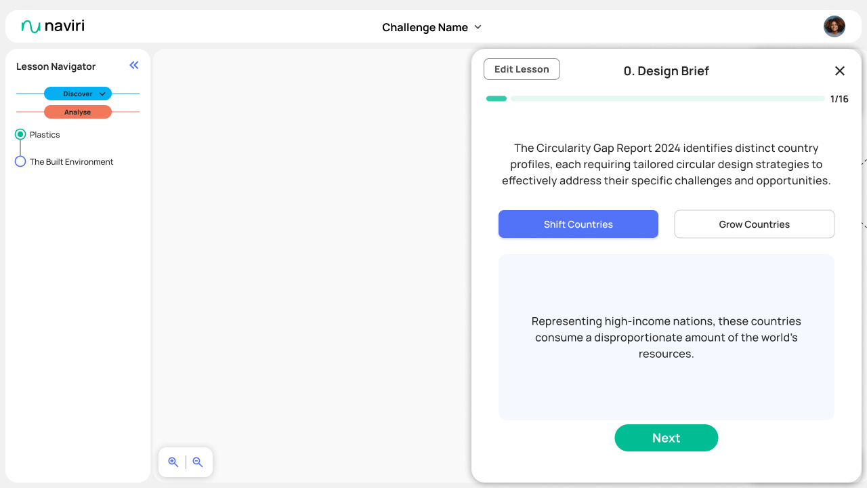The height and width of the screenshot is (488, 867).
Task: Click the Next button
Action: 667,438
